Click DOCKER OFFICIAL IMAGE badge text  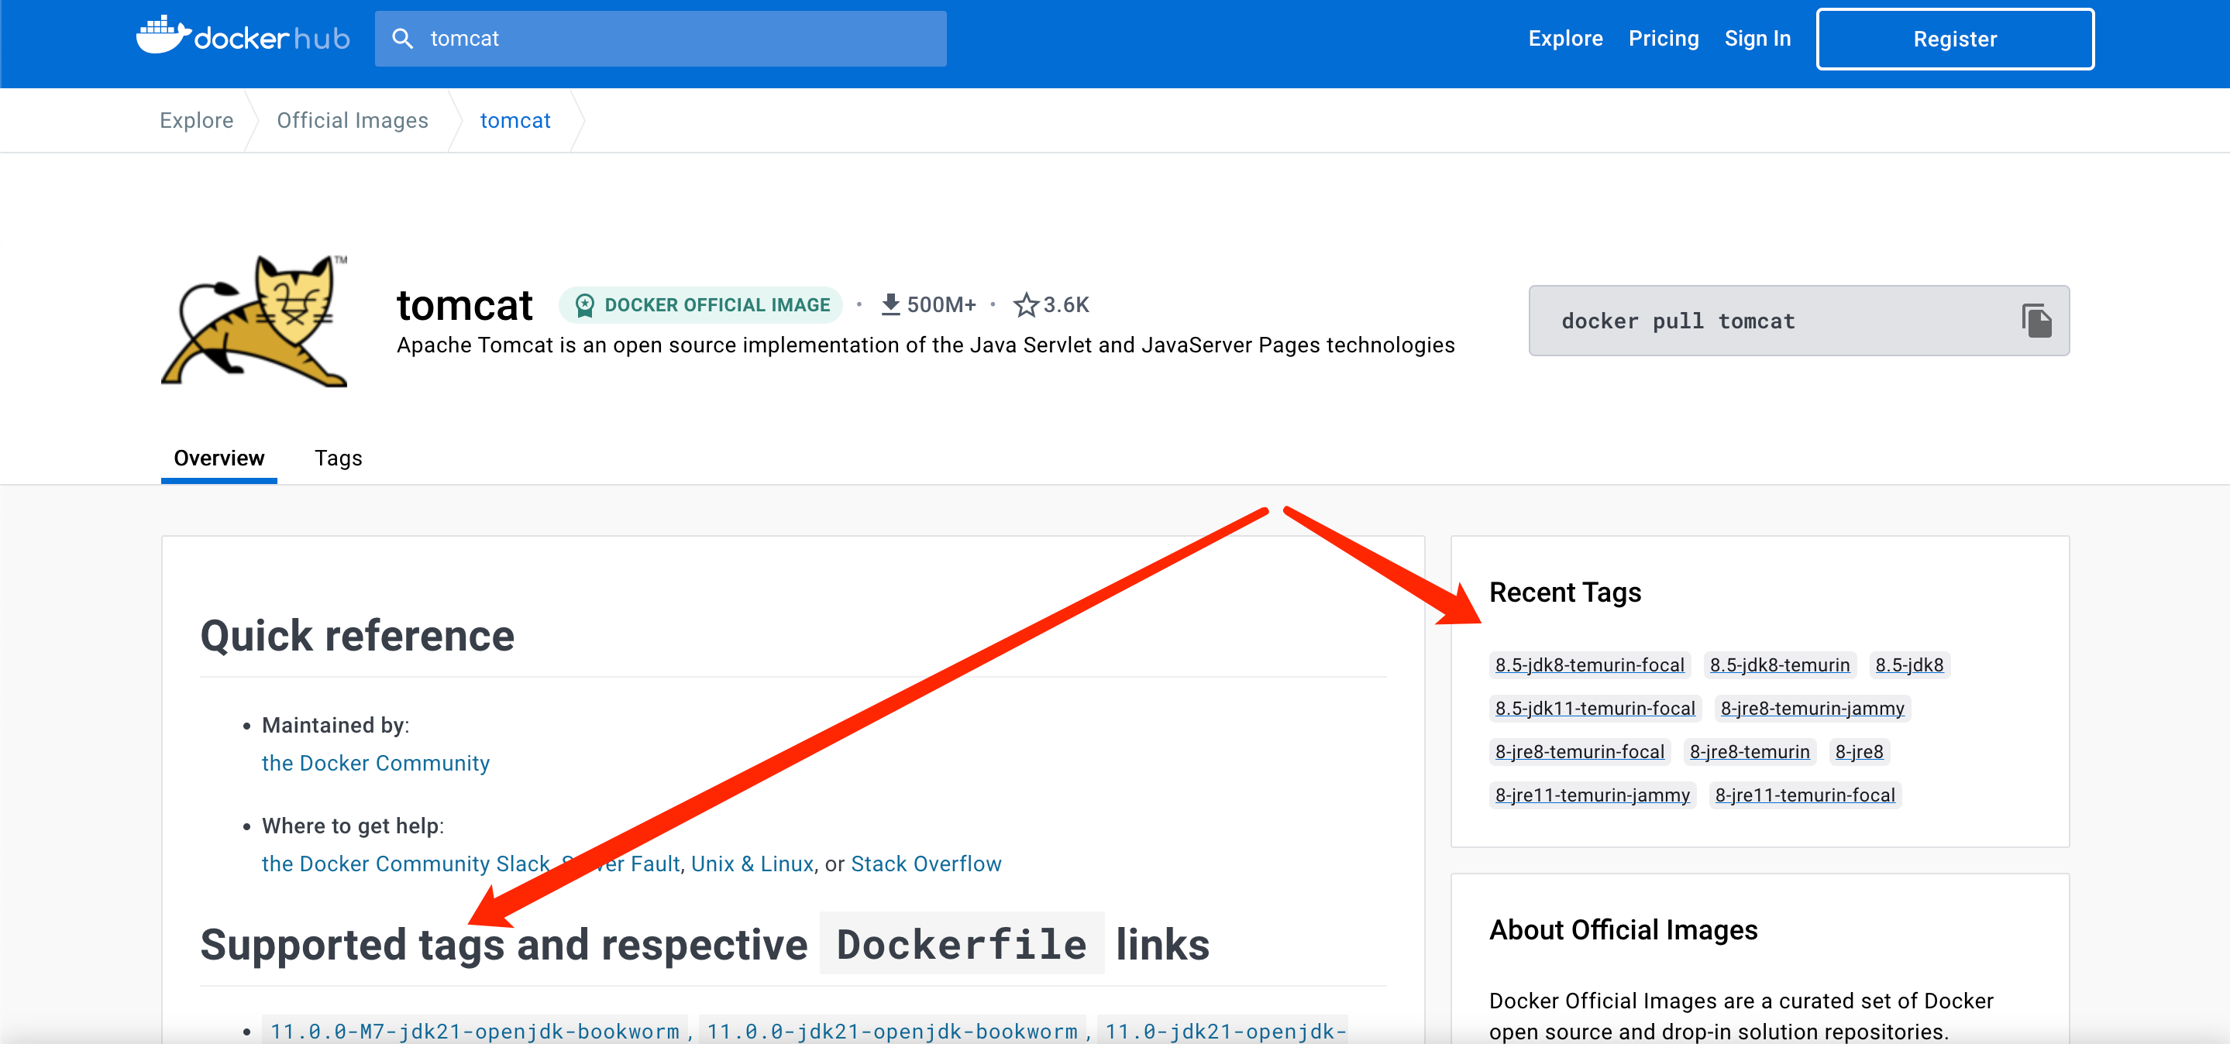(717, 304)
